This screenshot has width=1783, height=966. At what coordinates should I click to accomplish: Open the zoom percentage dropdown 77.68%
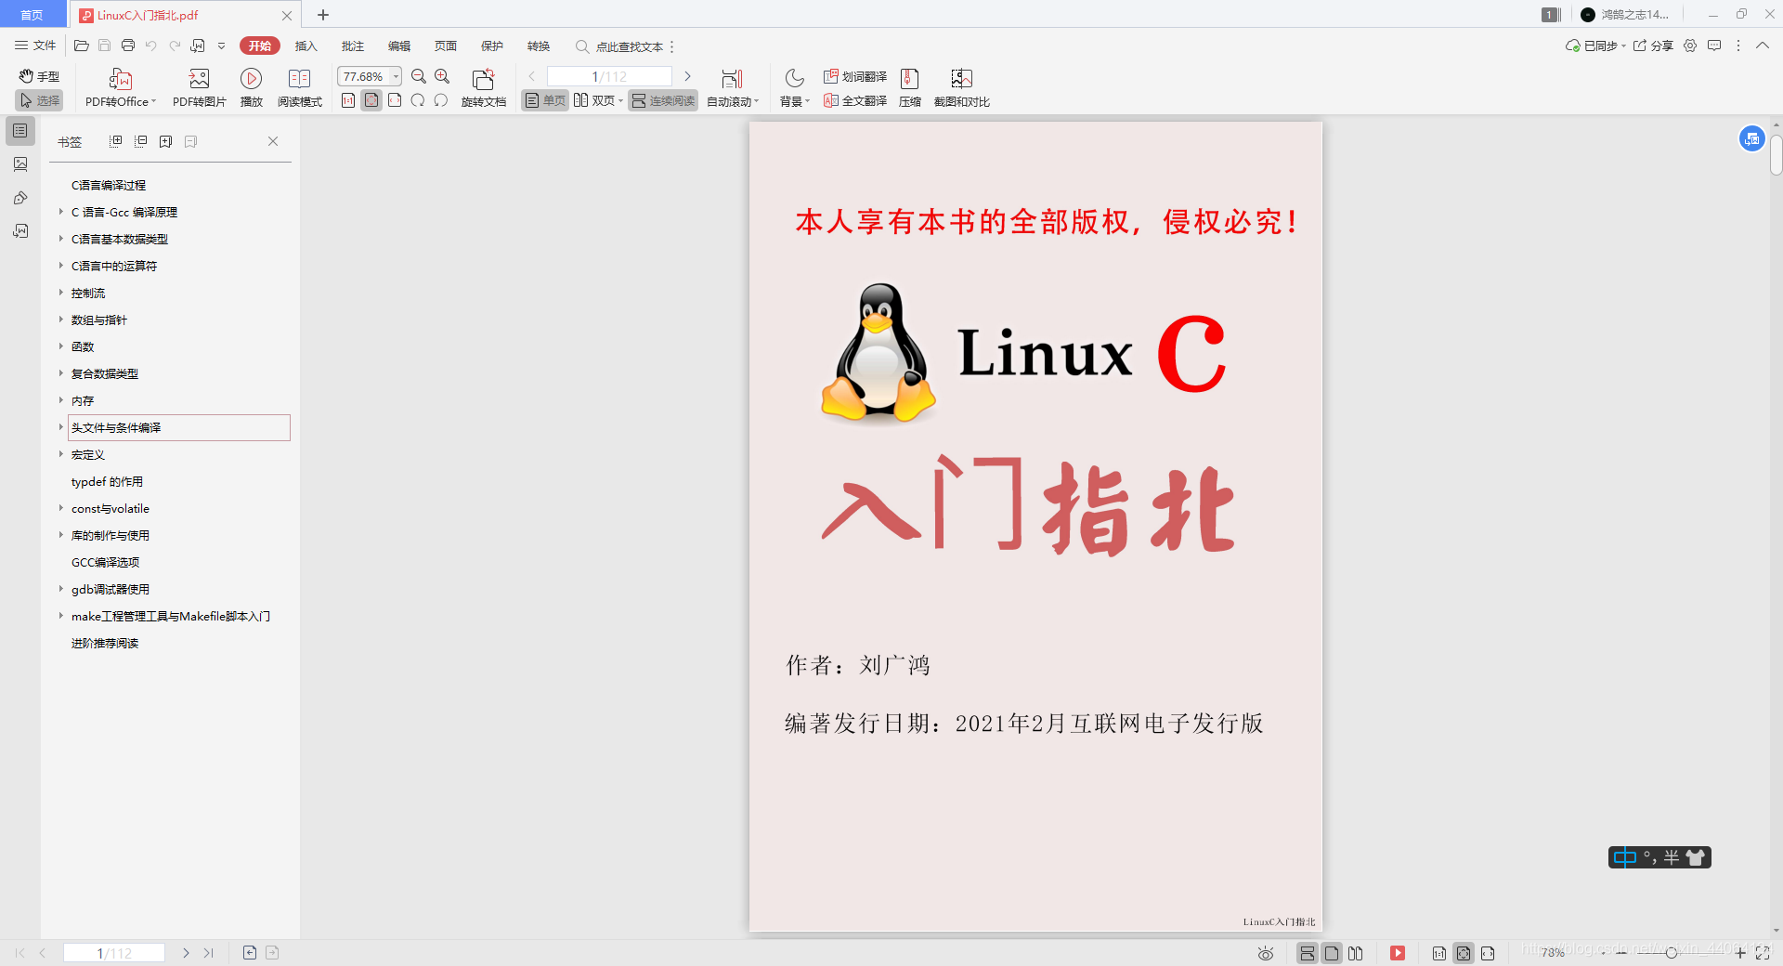tap(397, 76)
